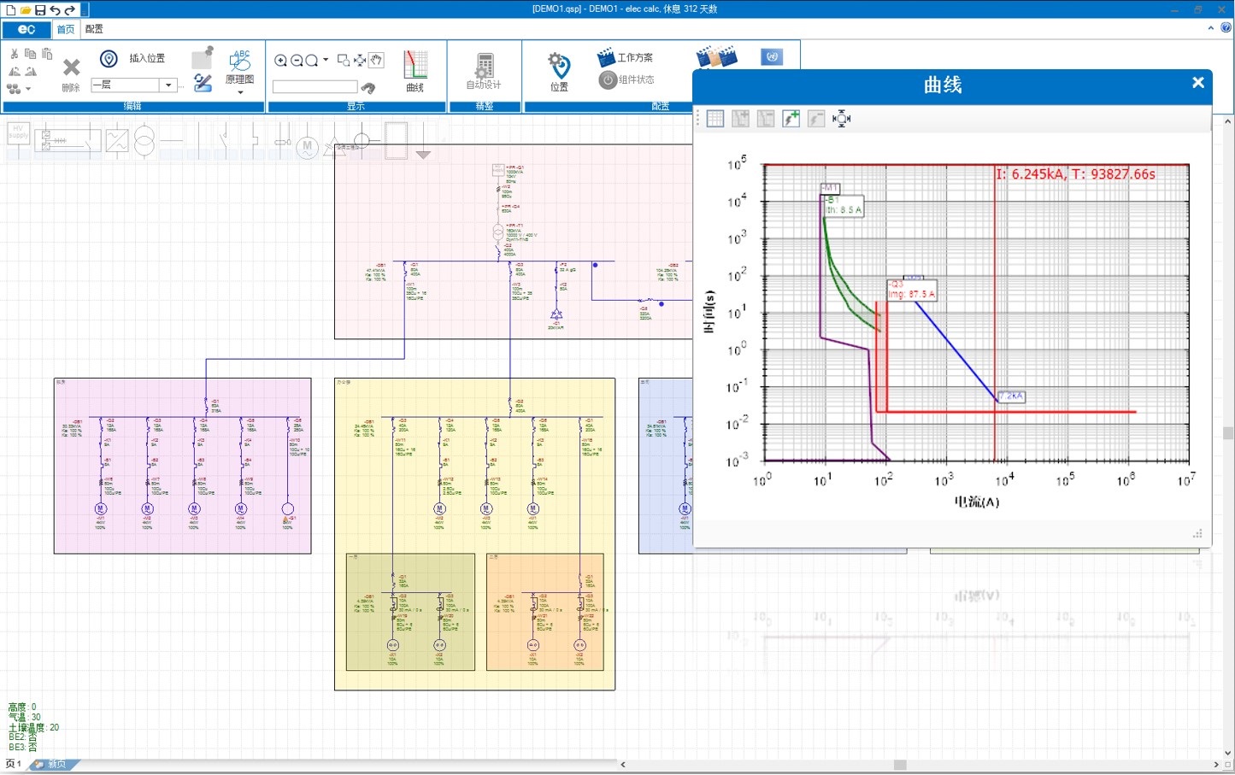
Task: Collapse the ribbon with the caret
Action: (1211, 28)
